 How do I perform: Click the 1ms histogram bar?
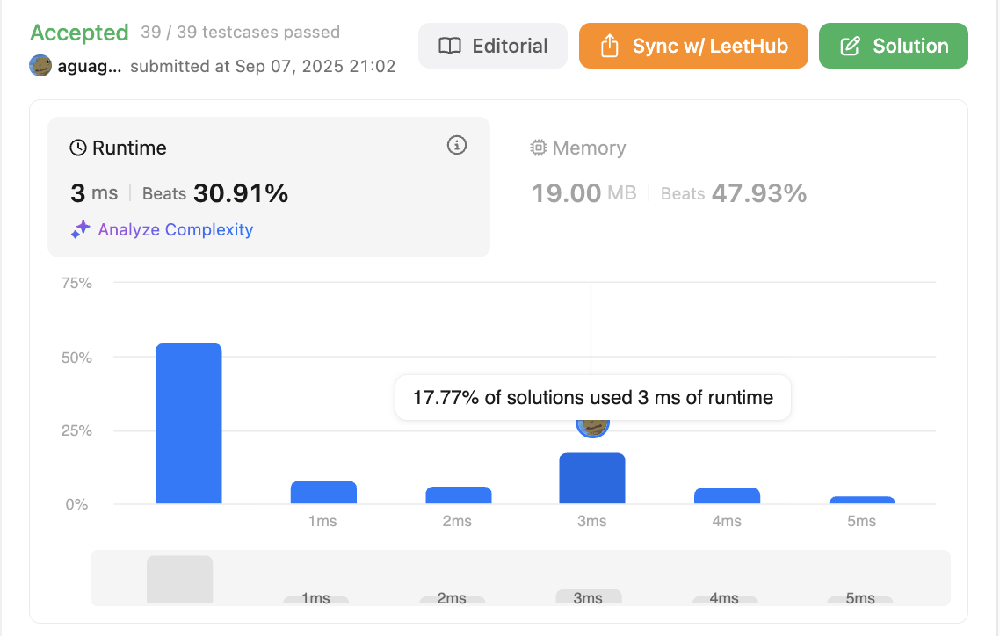323,493
